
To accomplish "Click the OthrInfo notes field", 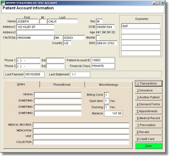I will coord(58,95).
